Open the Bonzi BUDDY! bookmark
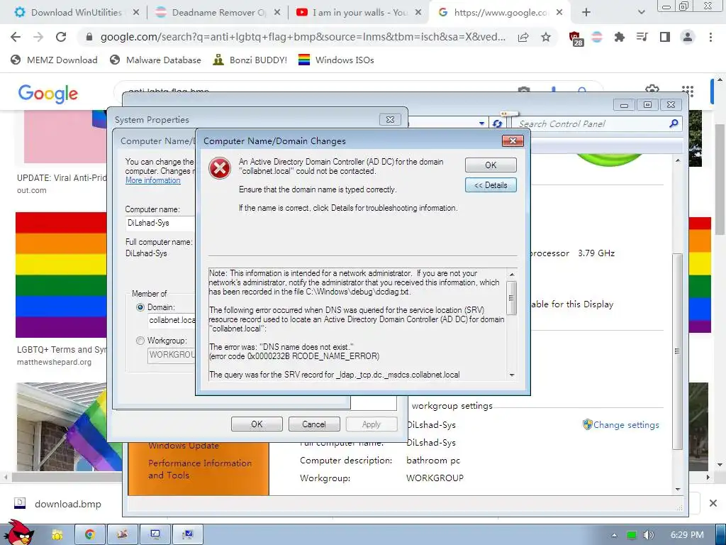726x545 pixels. [x=250, y=60]
